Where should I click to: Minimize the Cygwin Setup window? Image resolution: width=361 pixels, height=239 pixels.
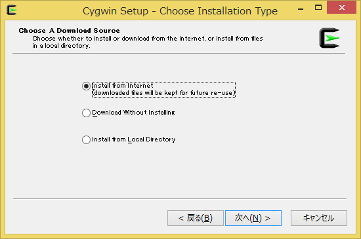click(301, 9)
